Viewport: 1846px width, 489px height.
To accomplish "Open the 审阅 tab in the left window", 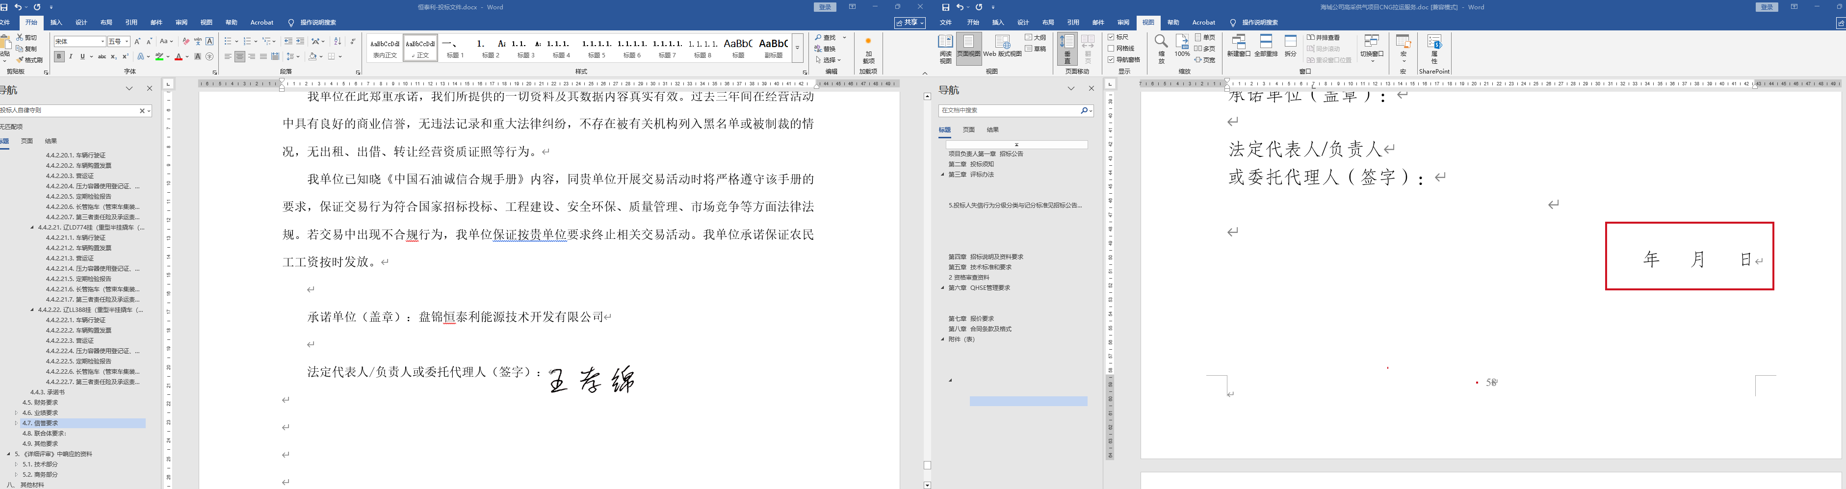I will pos(182,23).
